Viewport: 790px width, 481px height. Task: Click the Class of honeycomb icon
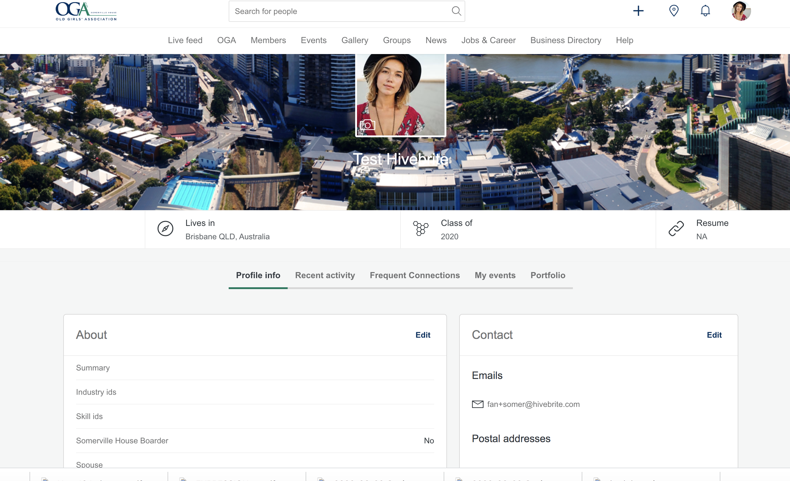pos(421,229)
